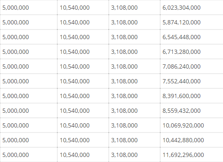Screen dimensions: 223x162
Task: Select the cell reading 7,086,240,000
Action: click(x=191, y=66)
